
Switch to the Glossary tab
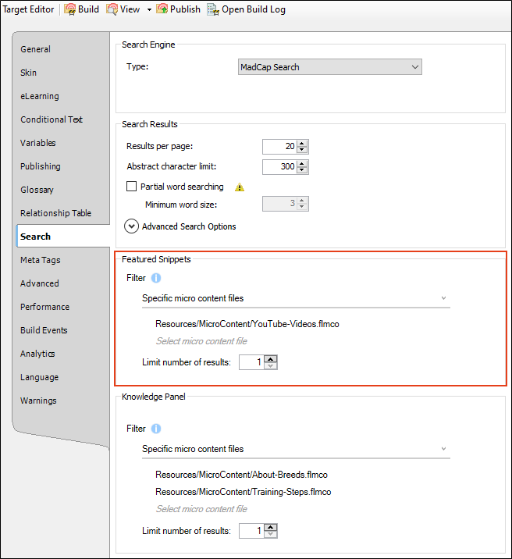(x=37, y=190)
